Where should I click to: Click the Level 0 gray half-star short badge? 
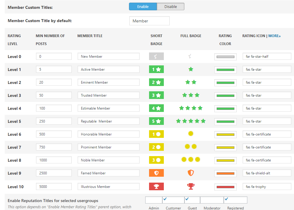point(156,57)
